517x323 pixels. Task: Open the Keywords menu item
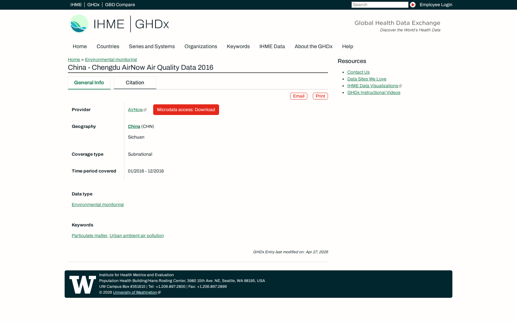(x=238, y=47)
